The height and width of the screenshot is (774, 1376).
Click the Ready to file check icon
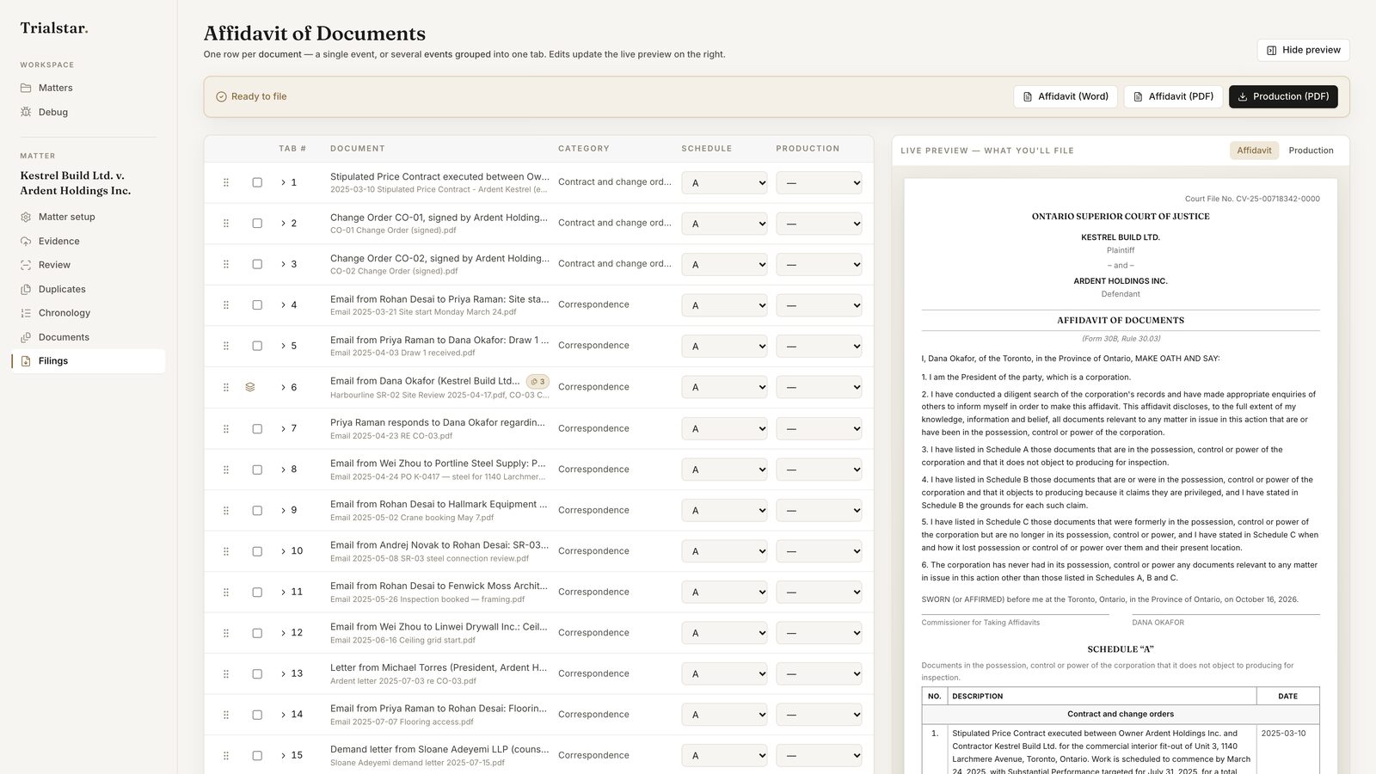tap(221, 96)
